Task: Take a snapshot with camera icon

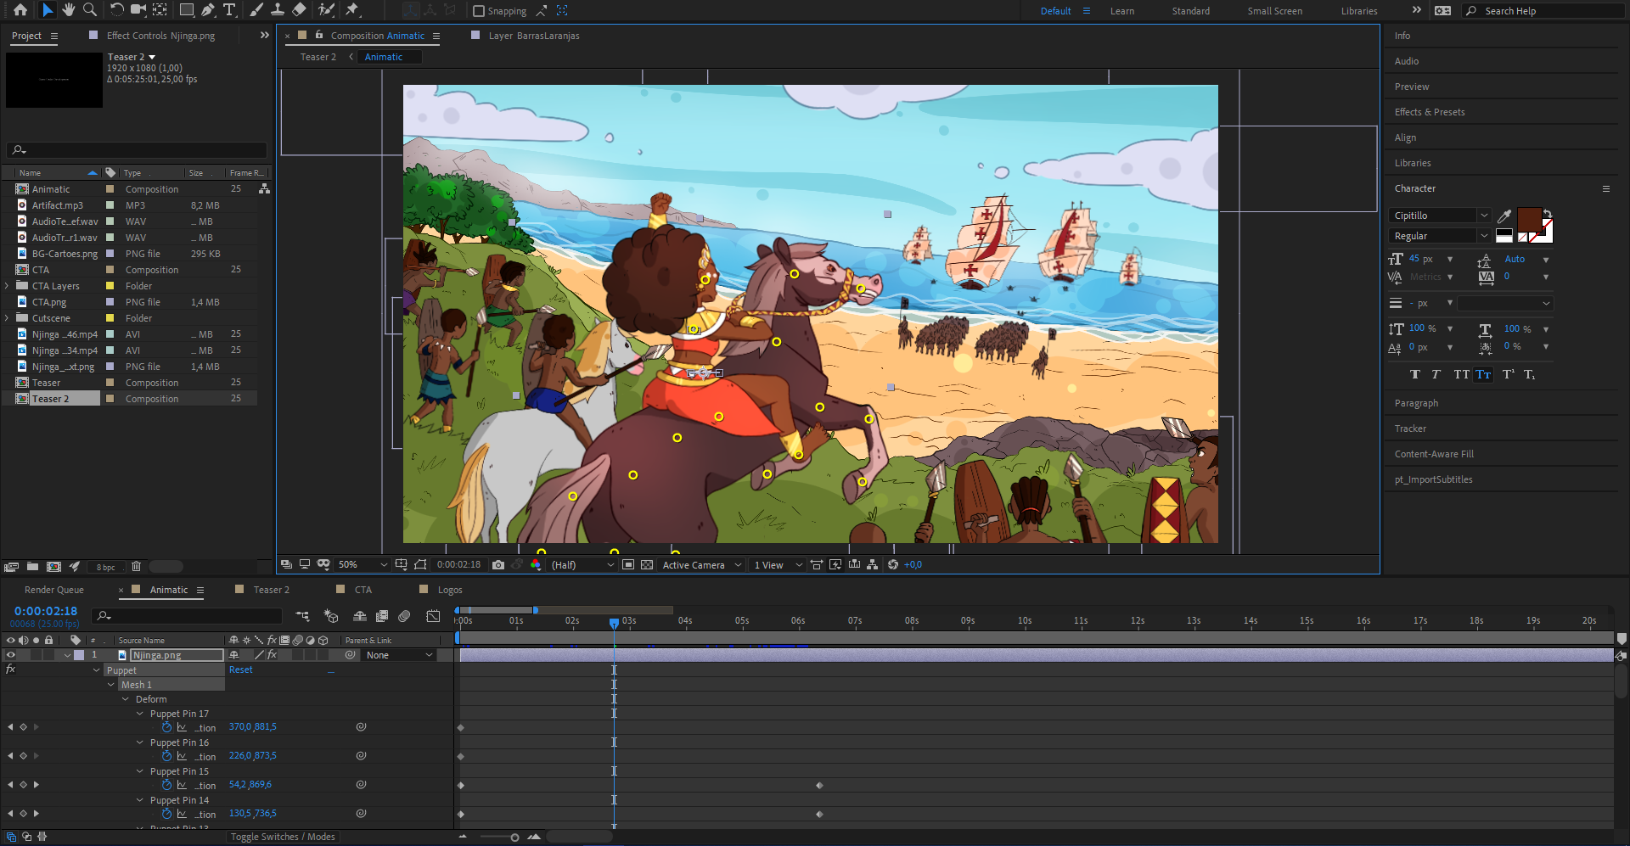Action: [498, 564]
